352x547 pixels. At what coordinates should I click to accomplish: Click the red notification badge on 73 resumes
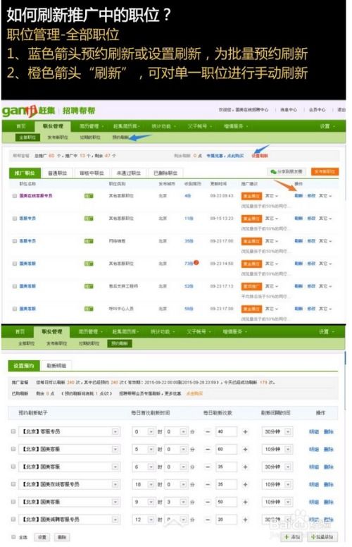point(196,262)
